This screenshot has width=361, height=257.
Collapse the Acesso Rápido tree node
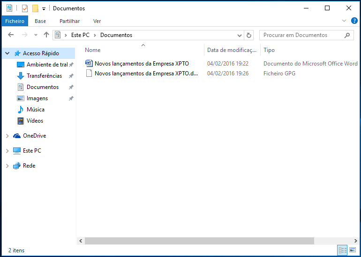[x=8, y=53]
